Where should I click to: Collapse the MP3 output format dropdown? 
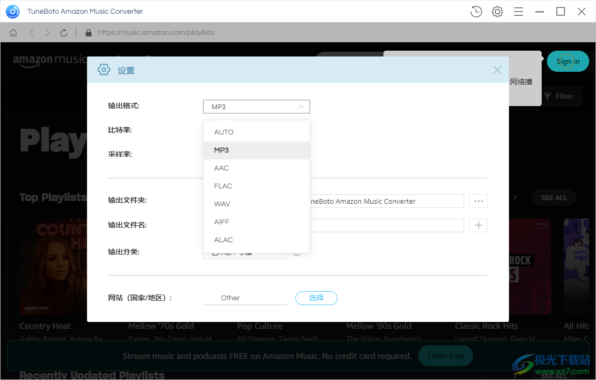point(256,107)
